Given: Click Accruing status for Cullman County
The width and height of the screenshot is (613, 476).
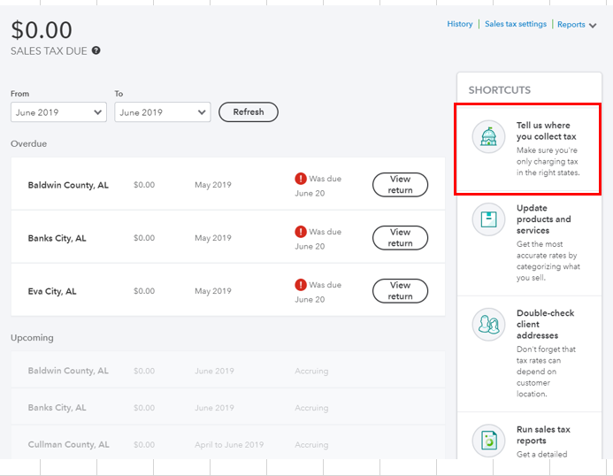Looking at the screenshot, I should pos(311,445).
